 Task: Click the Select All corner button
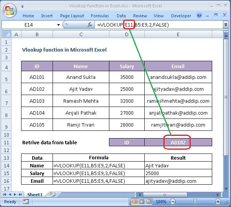coord(7,34)
